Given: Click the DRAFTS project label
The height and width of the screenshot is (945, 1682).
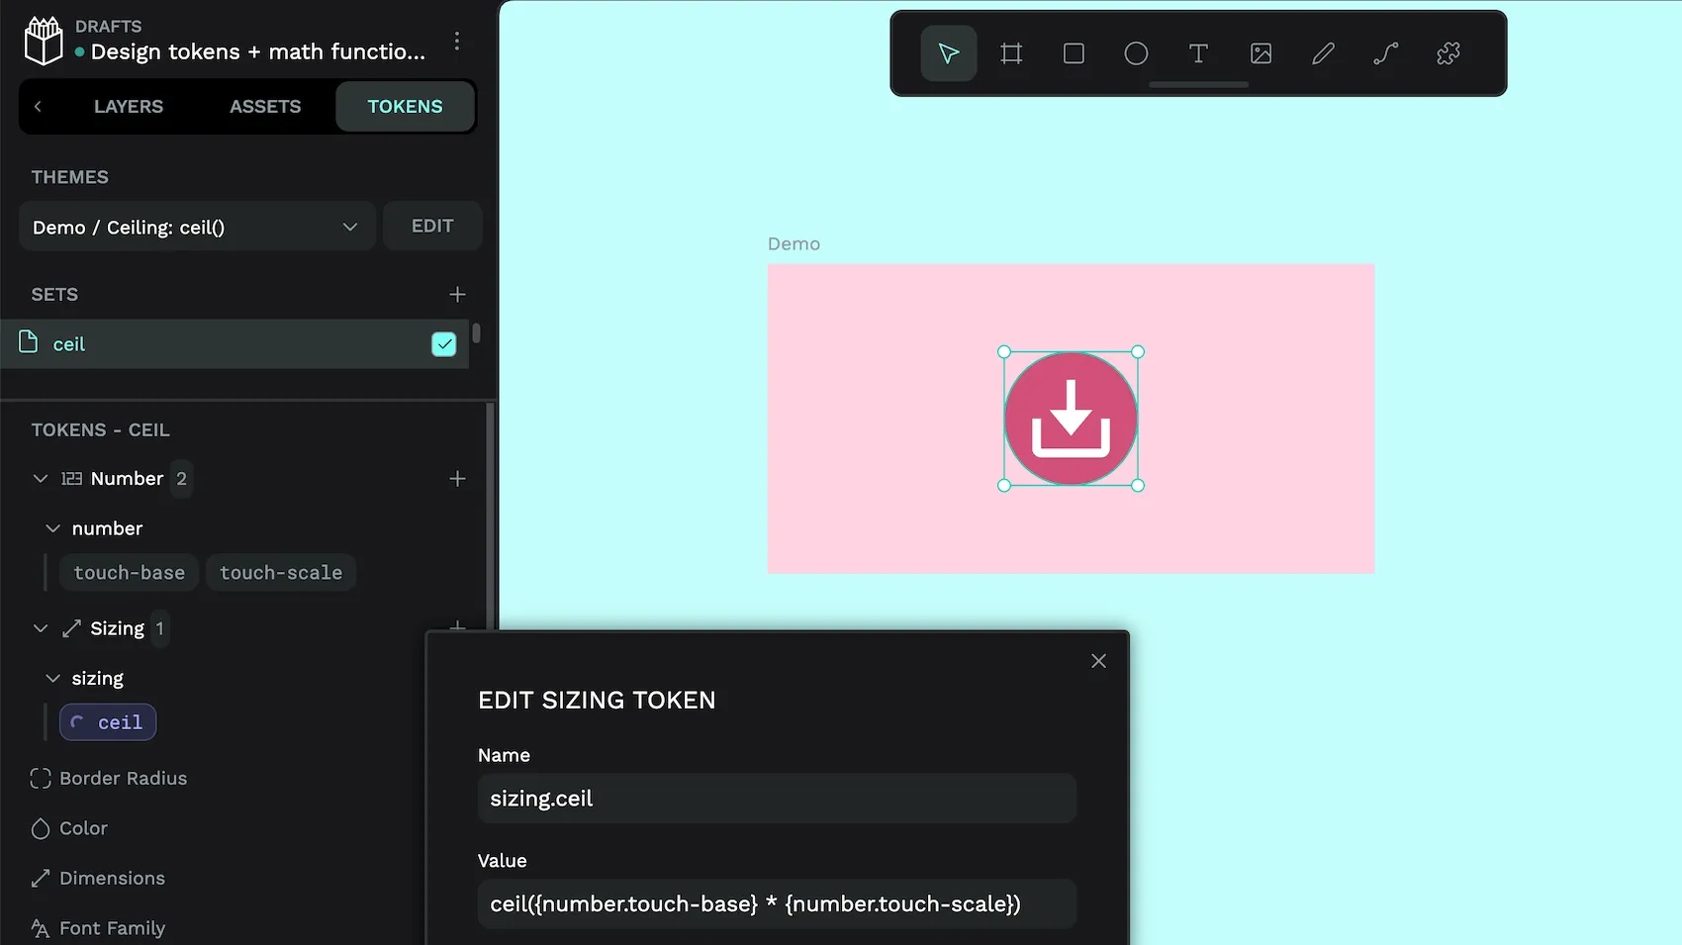Looking at the screenshot, I should point(109,27).
